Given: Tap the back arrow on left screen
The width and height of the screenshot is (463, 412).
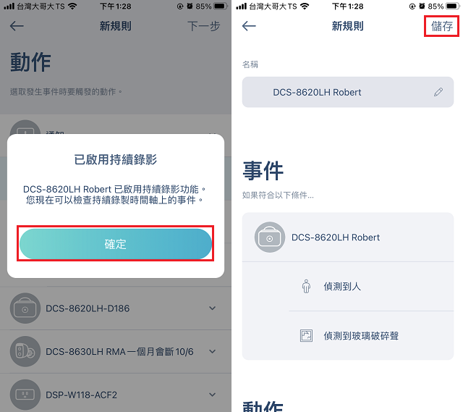Looking at the screenshot, I should pos(17,26).
